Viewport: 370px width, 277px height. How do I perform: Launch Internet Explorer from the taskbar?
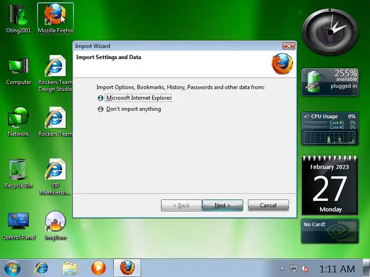coord(41,268)
